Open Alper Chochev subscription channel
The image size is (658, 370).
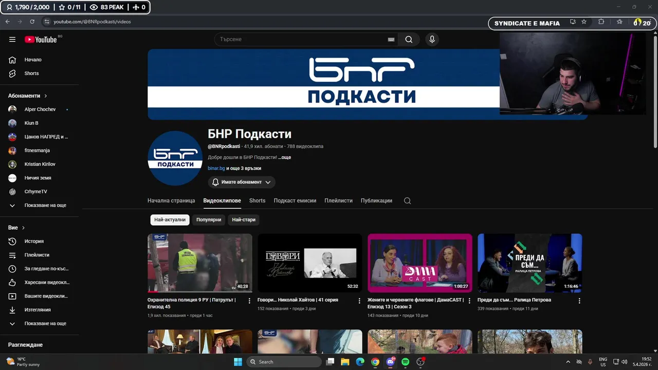tap(40, 109)
